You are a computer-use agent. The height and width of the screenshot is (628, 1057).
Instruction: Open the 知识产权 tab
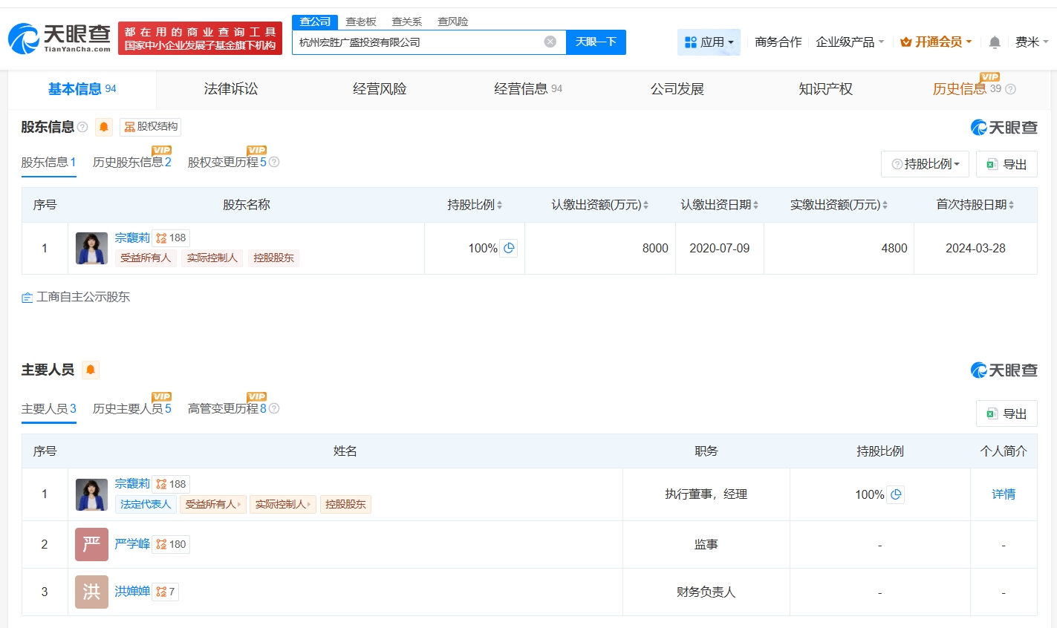pyautogui.click(x=825, y=89)
